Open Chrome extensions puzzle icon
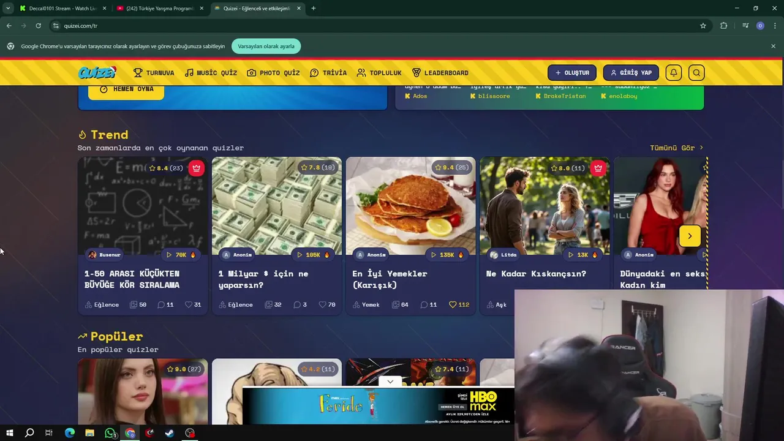 (x=724, y=26)
